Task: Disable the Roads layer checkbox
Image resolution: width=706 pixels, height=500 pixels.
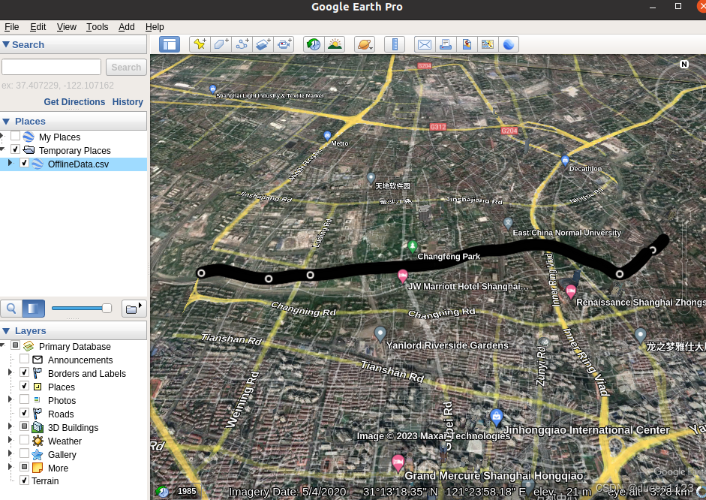Action: coord(24,413)
